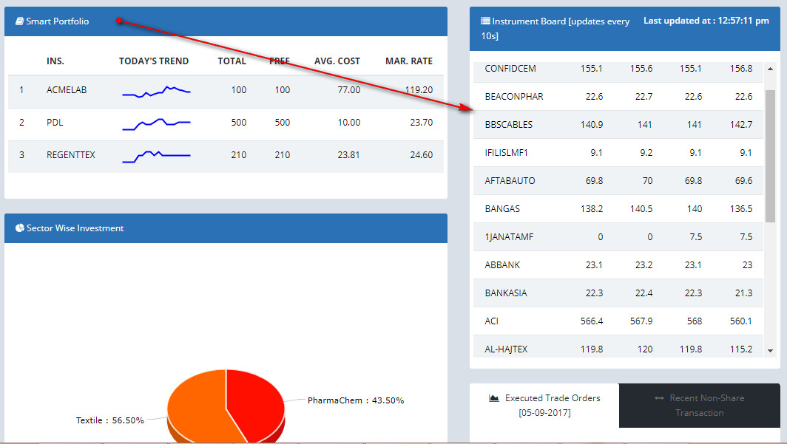
Task: Click REGENTTEX today's trend sparkline
Action: pos(156,155)
